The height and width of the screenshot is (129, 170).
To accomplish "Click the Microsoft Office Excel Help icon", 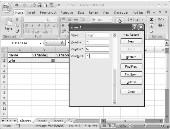I will tap(148, 12).
